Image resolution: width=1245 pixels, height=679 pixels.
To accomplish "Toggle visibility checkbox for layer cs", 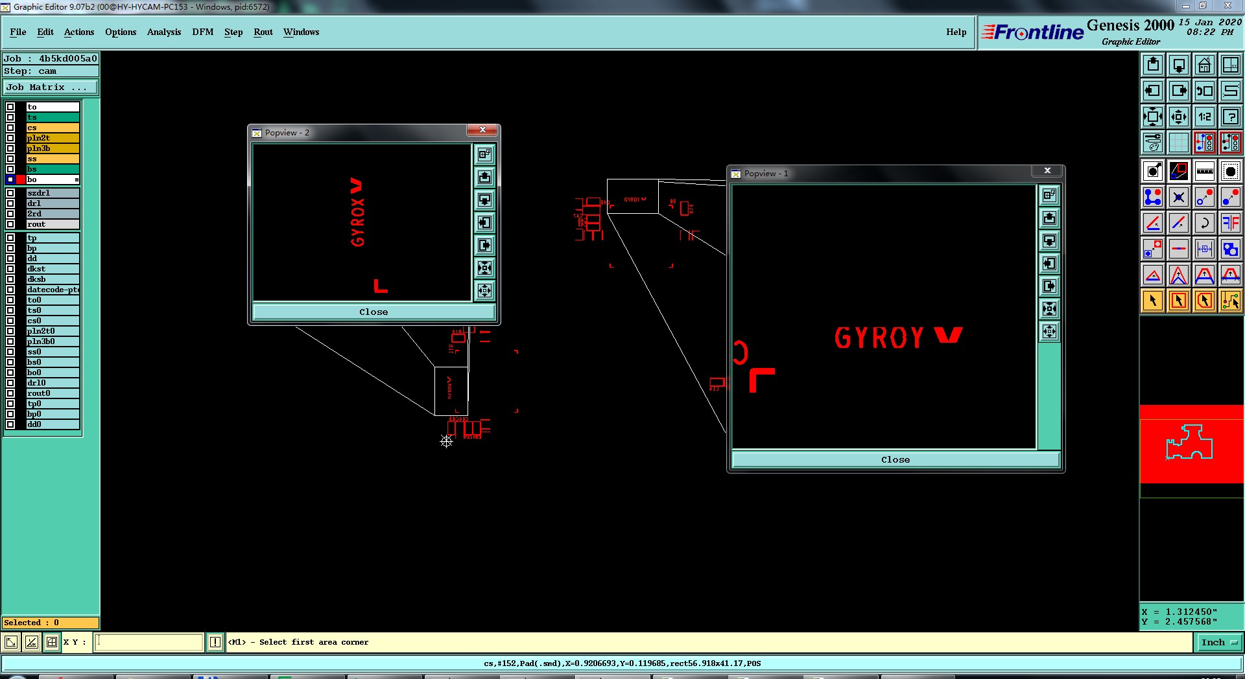I will [10, 128].
